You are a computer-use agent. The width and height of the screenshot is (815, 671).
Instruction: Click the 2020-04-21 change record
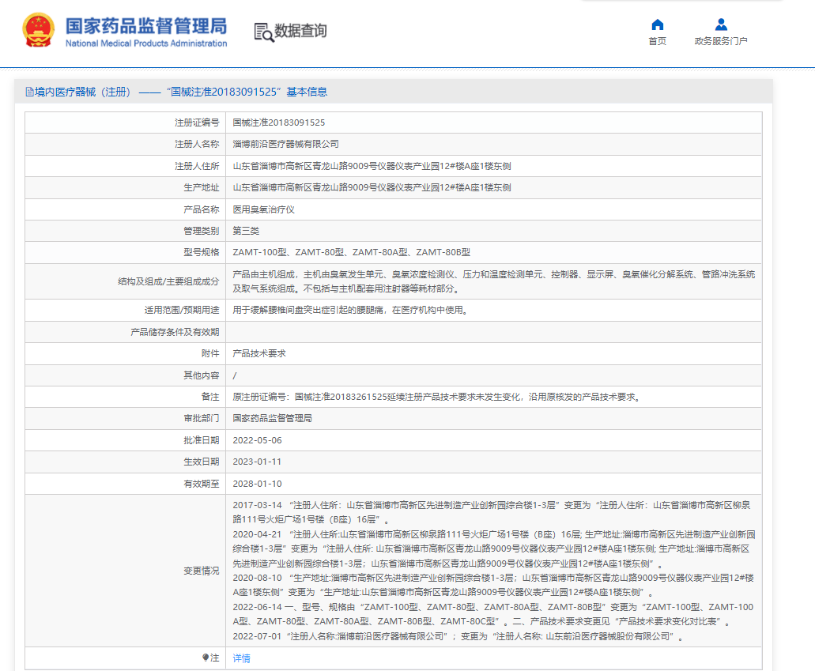(x=494, y=548)
